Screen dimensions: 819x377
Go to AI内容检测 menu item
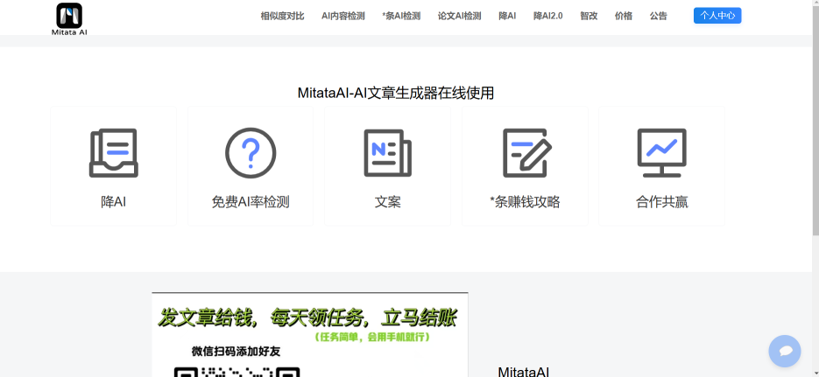coord(343,16)
